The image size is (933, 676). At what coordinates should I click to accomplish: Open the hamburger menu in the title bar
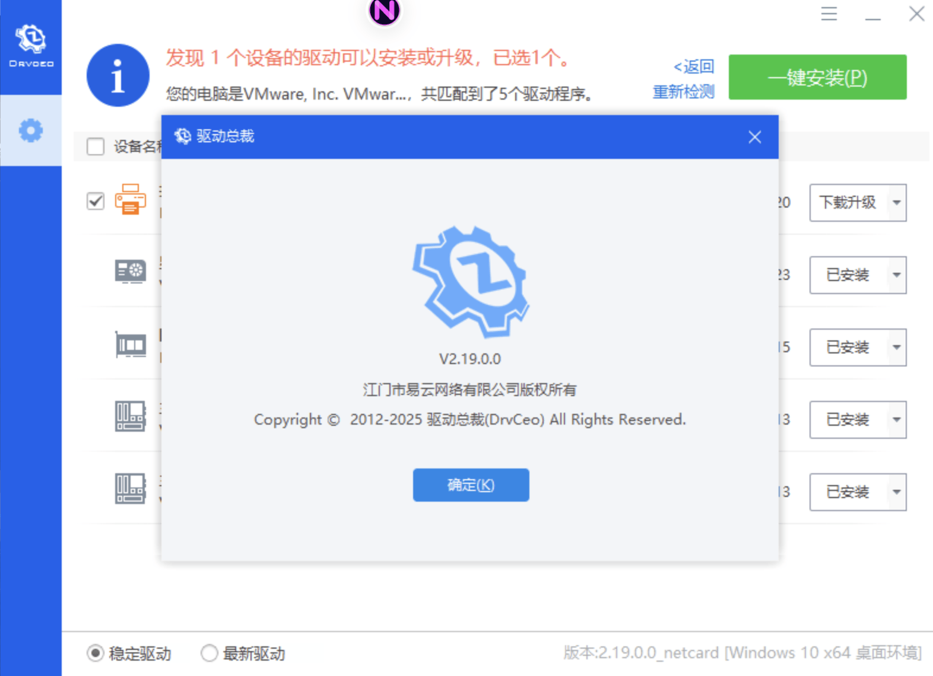pos(829,14)
